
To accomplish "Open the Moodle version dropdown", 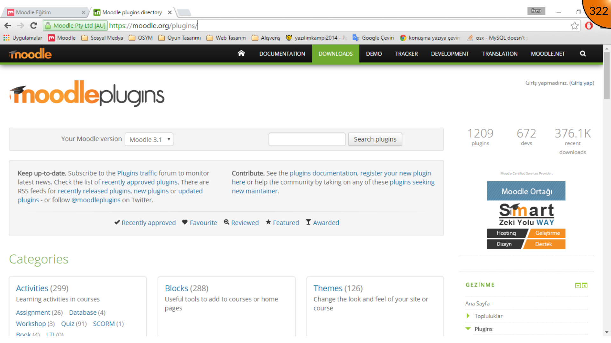I will 149,139.
